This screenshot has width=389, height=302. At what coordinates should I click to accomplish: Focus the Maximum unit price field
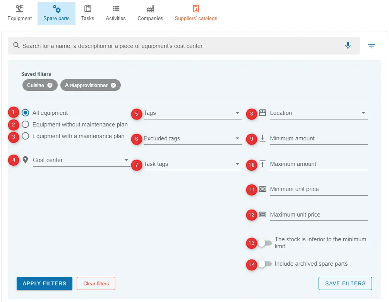point(319,215)
